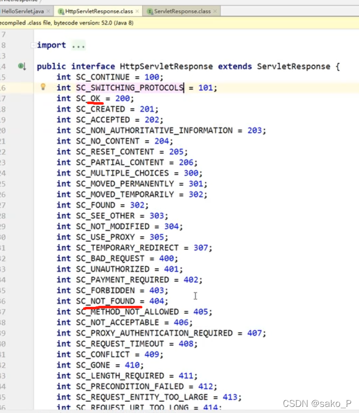Click the decompiled .class file notification banner
359x413 pixels.
[x=179, y=23]
